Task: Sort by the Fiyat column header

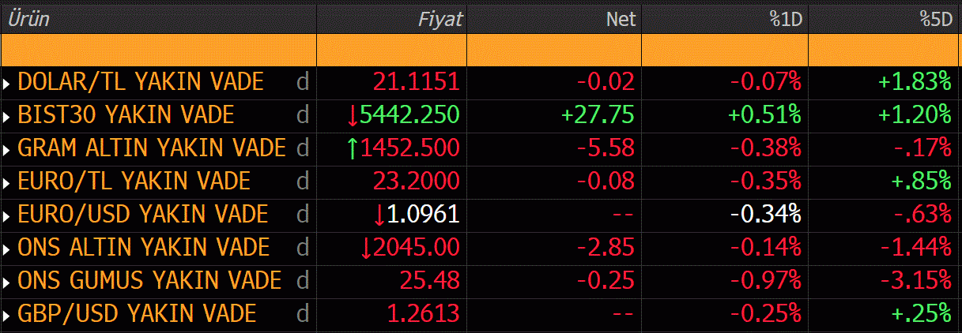Action: click(x=440, y=20)
